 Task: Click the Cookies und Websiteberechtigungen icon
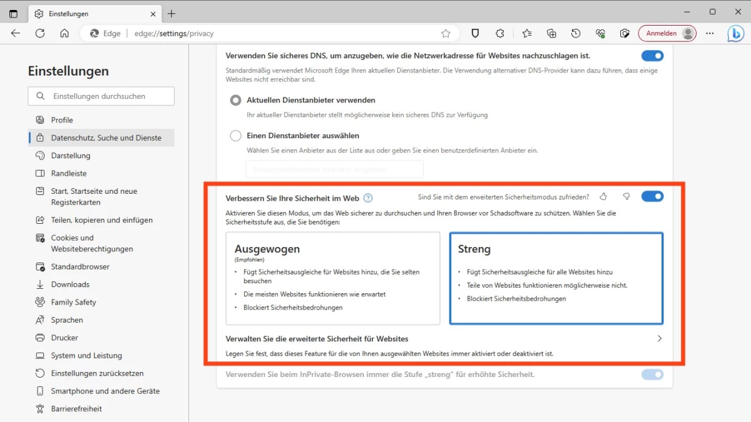pos(40,238)
